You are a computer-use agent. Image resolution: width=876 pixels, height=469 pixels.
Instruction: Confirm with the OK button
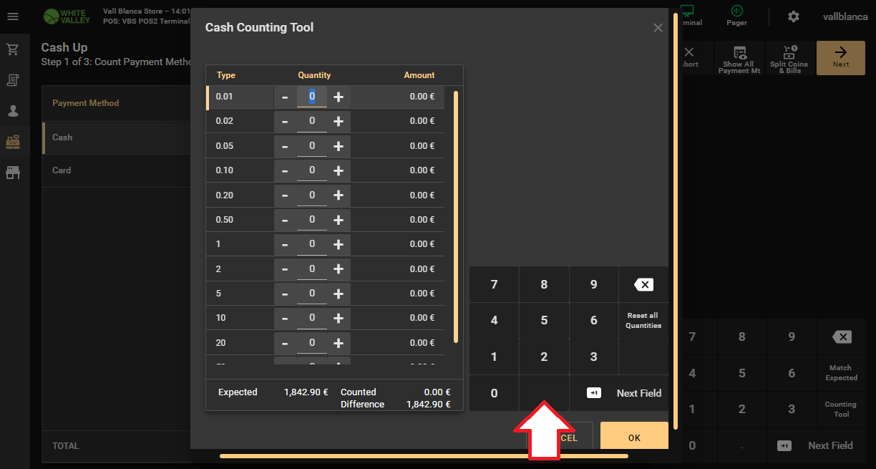pos(634,437)
